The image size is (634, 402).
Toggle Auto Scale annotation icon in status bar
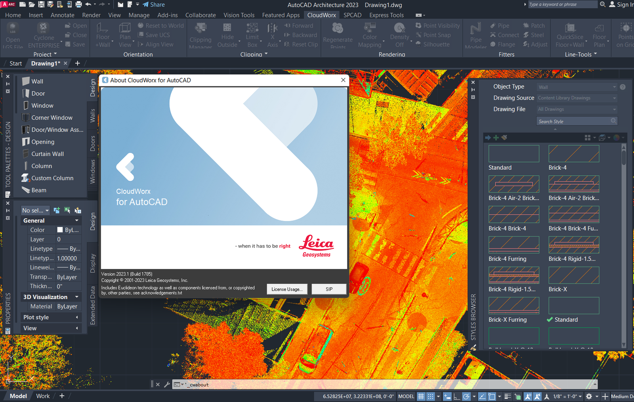click(x=537, y=396)
